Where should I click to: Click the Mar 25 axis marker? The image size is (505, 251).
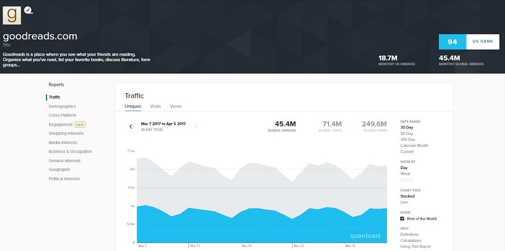click(299, 246)
